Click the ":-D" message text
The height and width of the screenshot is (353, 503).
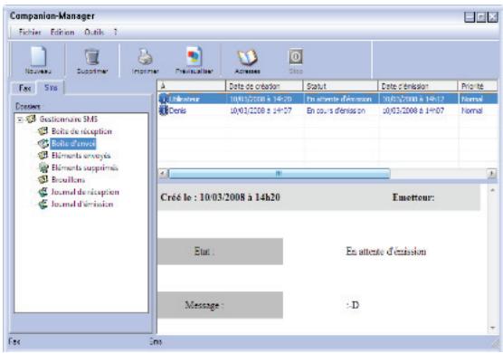[x=353, y=305]
